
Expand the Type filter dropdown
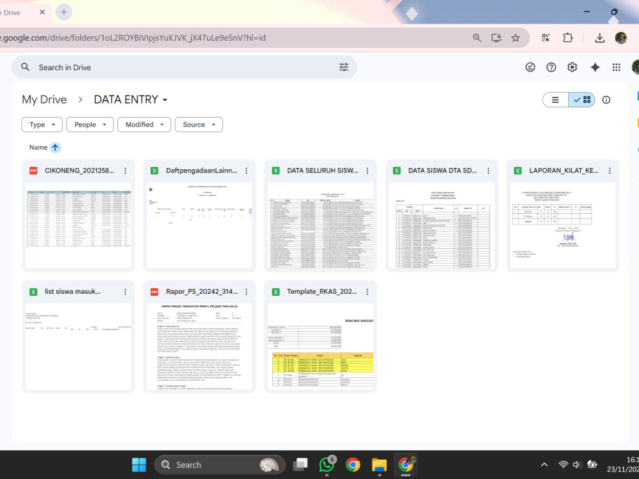click(42, 125)
